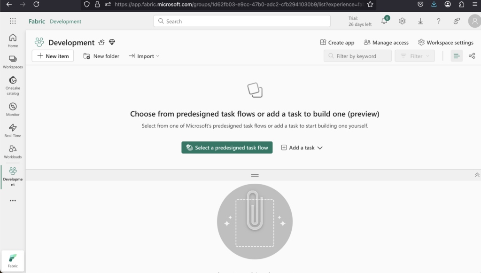
Task: Open the Monitor hub
Action: click(13, 109)
